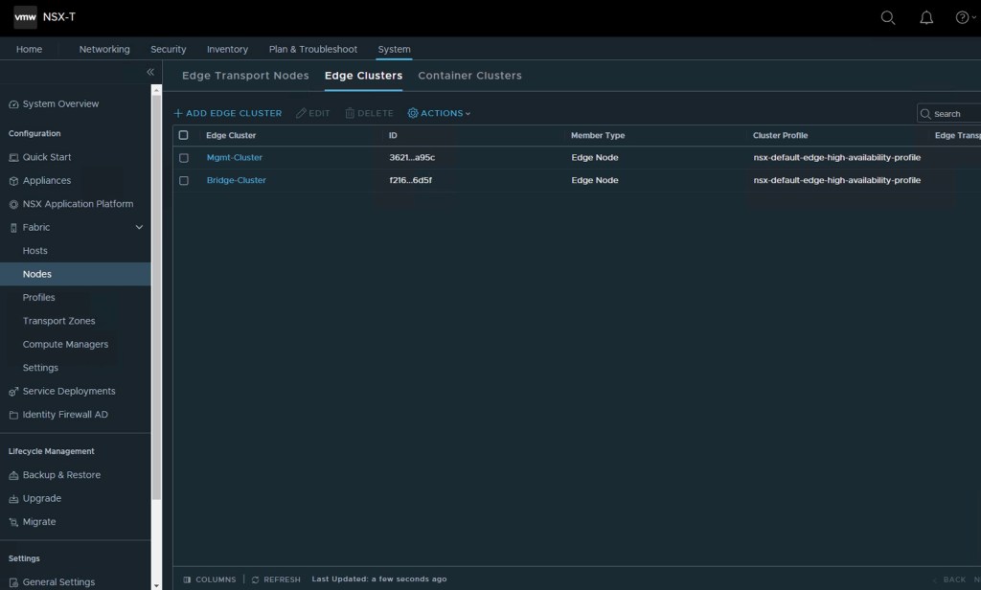Open the Actions dropdown menu
Viewport: 981px width, 590px height.
pos(440,113)
